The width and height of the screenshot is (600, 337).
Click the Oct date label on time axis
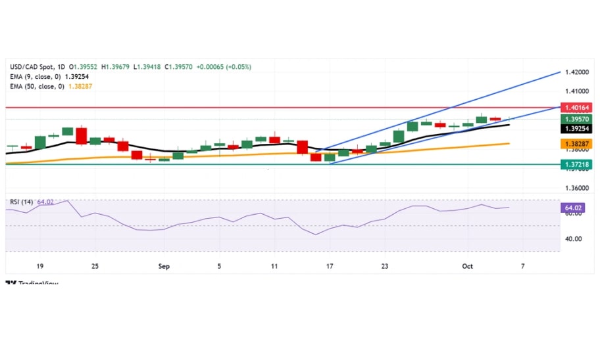tap(467, 266)
